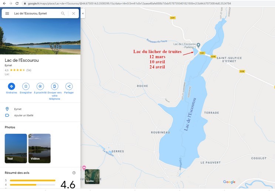275x191 pixels.
Task: Click the Itinéraires directions icon
Action: pos(11,86)
